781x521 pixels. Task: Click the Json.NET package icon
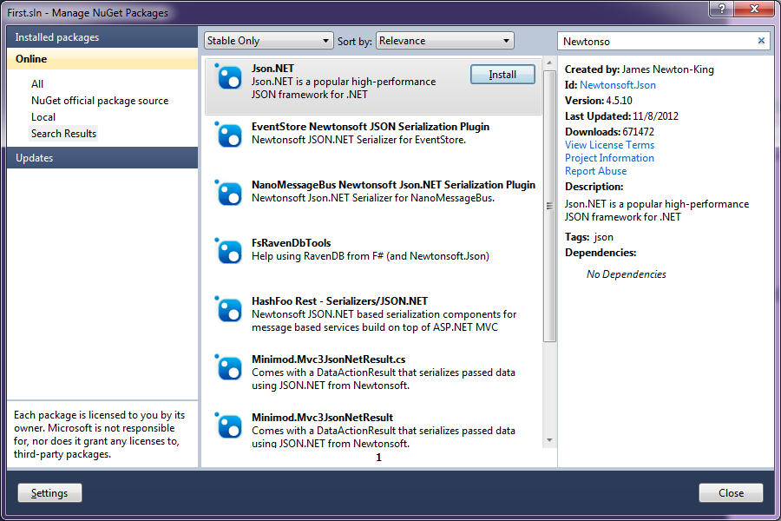228,76
